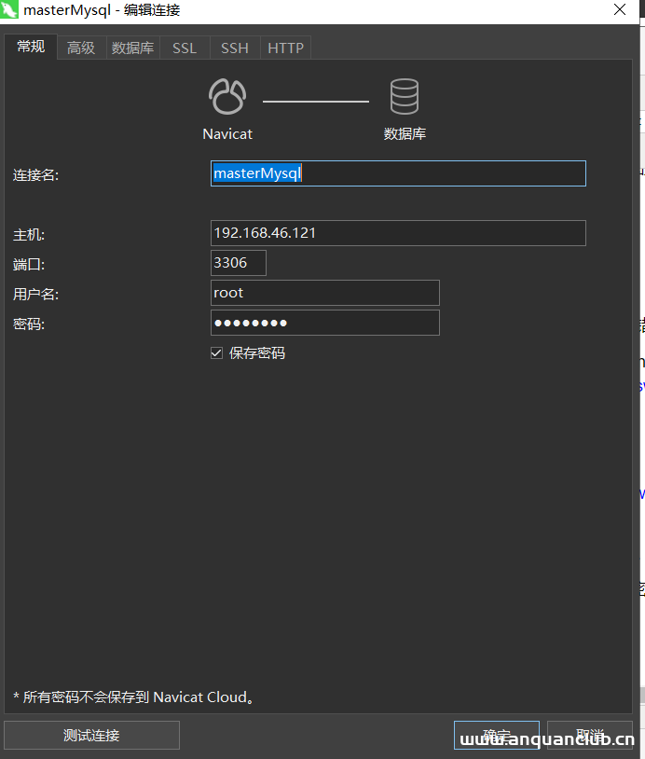Open the 高级 tab
The height and width of the screenshot is (759, 645).
point(81,48)
